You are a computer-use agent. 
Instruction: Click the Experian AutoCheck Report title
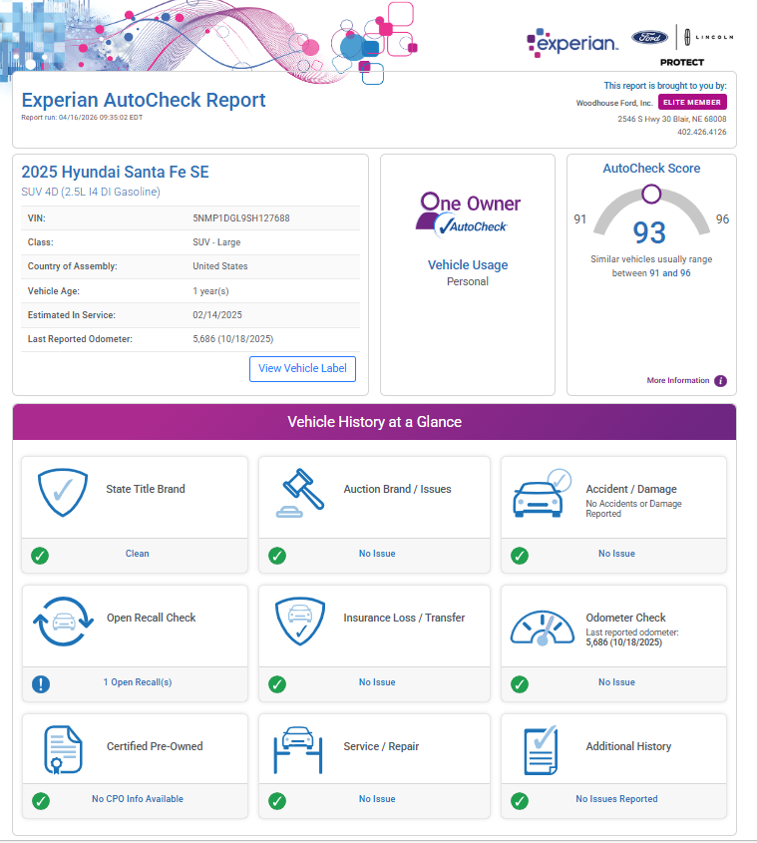point(144,100)
